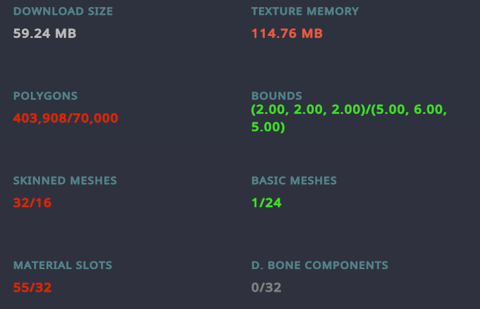Click the (2.00, 2.00, 2.00) bounds text
The height and width of the screenshot is (309, 480).
[x=308, y=109]
